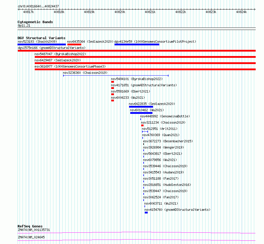Viewport: 264px width, 244px height.
Task: Open esv3672273 (Besenbacher2015) label
Action: [168, 141]
